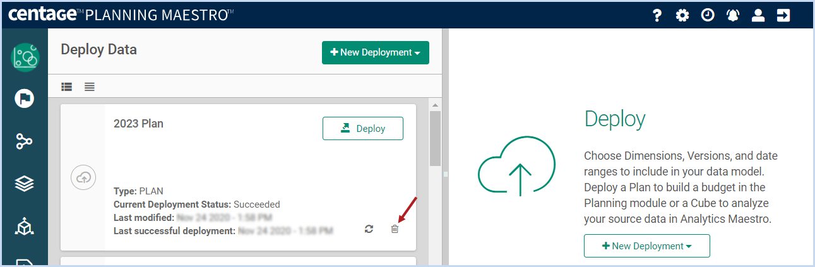The width and height of the screenshot is (815, 267).
Task: Click Current Deployment Status: Succeeded text
Action: click(197, 205)
